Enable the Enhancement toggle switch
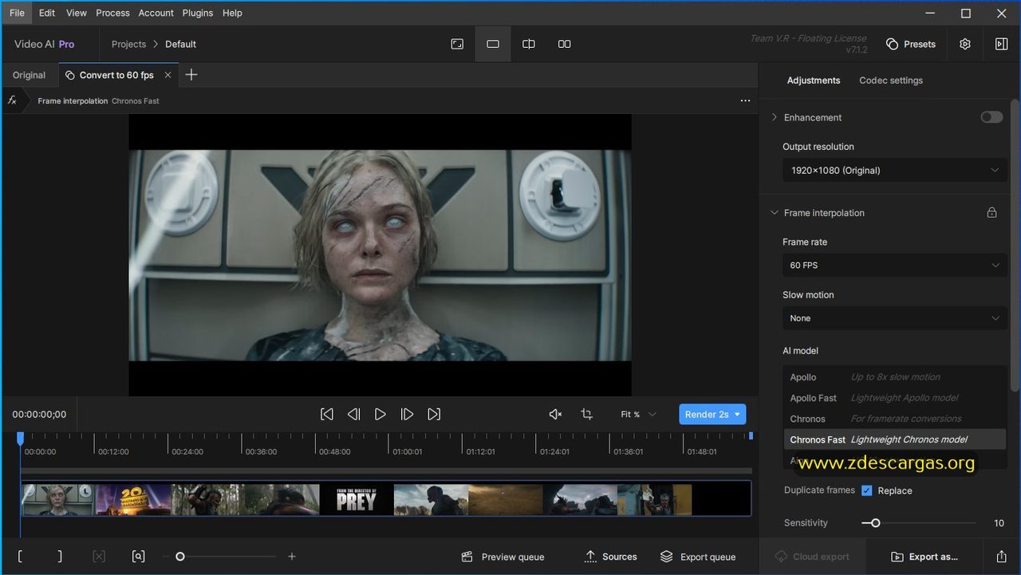The height and width of the screenshot is (575, 1021). point(991,117)
